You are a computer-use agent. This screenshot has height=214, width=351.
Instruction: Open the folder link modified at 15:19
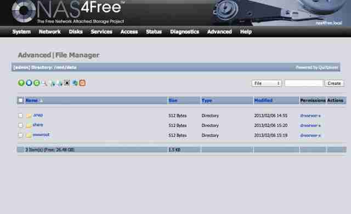tap(41, 135)
